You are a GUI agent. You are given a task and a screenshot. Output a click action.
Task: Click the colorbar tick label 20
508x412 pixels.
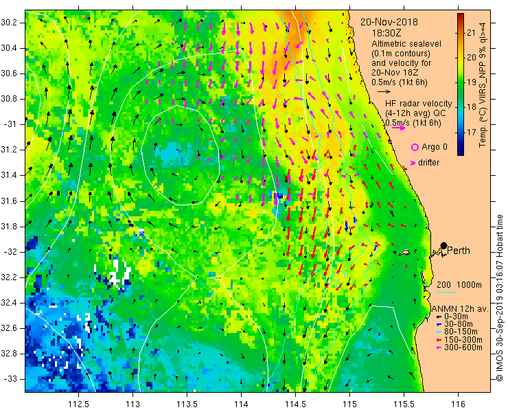[x=472, y=58]
